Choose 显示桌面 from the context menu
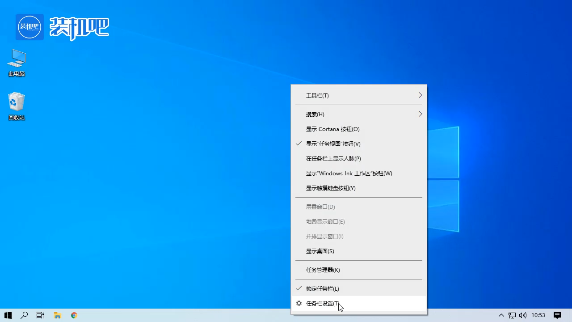This screenshot has height=322, width=572. point(320,251)
